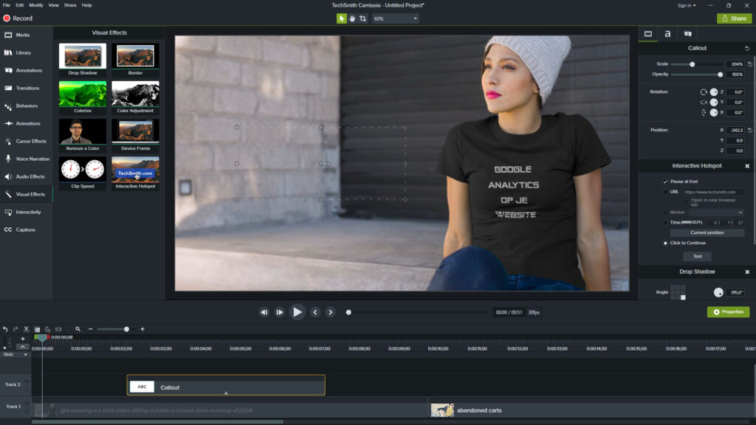756x425 pixels.
Task: Open the Help menu
Action: tap(87, 5)
